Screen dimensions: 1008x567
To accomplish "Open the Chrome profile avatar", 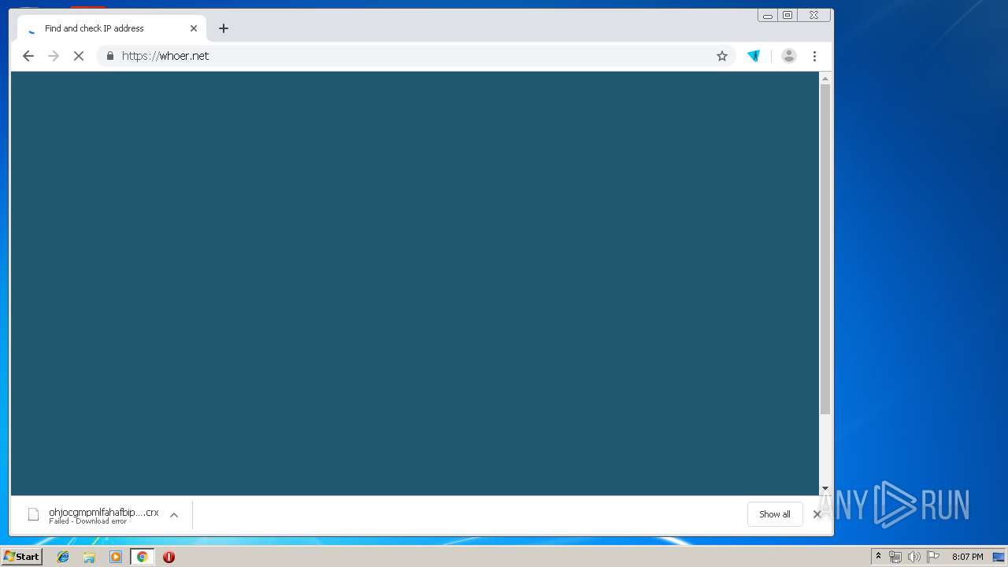I will point(788,56).
